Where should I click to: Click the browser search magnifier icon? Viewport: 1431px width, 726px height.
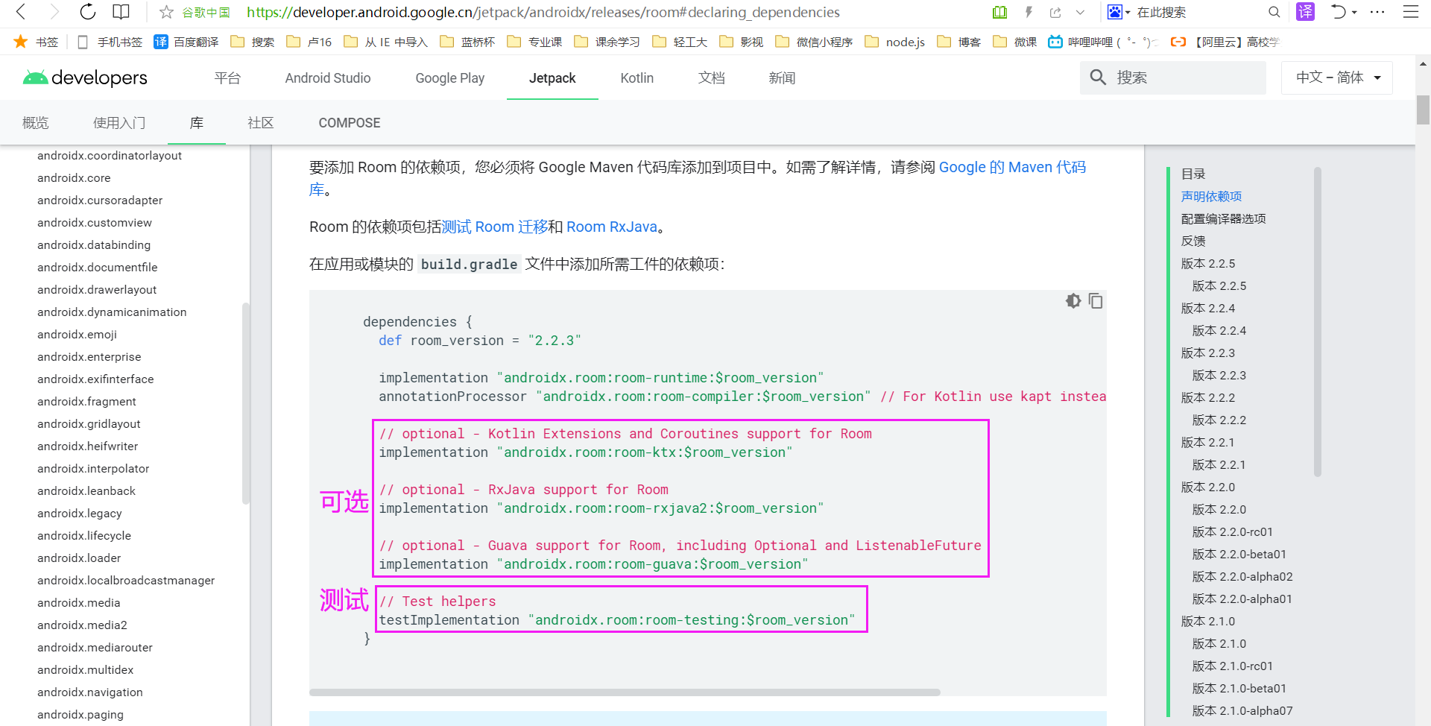pyautogui.click(x=1274, y=12)
